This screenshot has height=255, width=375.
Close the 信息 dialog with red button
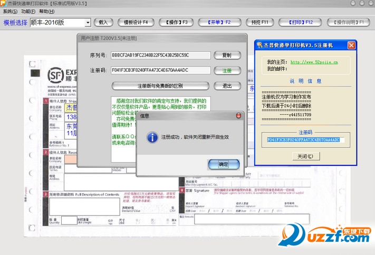(238, 116)
